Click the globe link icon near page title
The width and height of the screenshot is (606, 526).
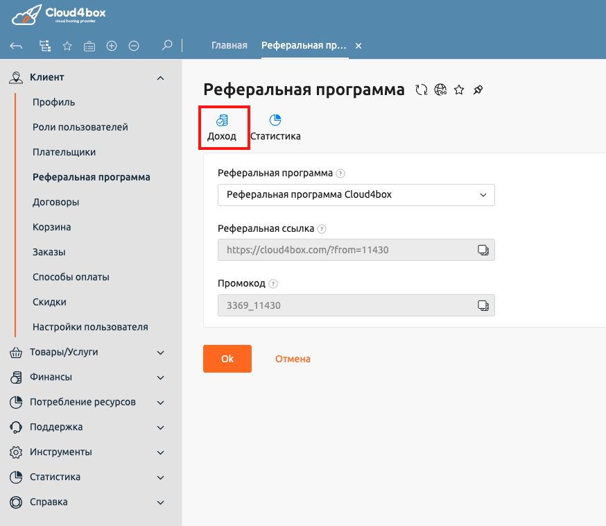coord(440,90)
